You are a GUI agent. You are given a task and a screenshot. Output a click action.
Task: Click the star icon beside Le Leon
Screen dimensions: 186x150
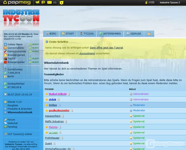[46, 133]
